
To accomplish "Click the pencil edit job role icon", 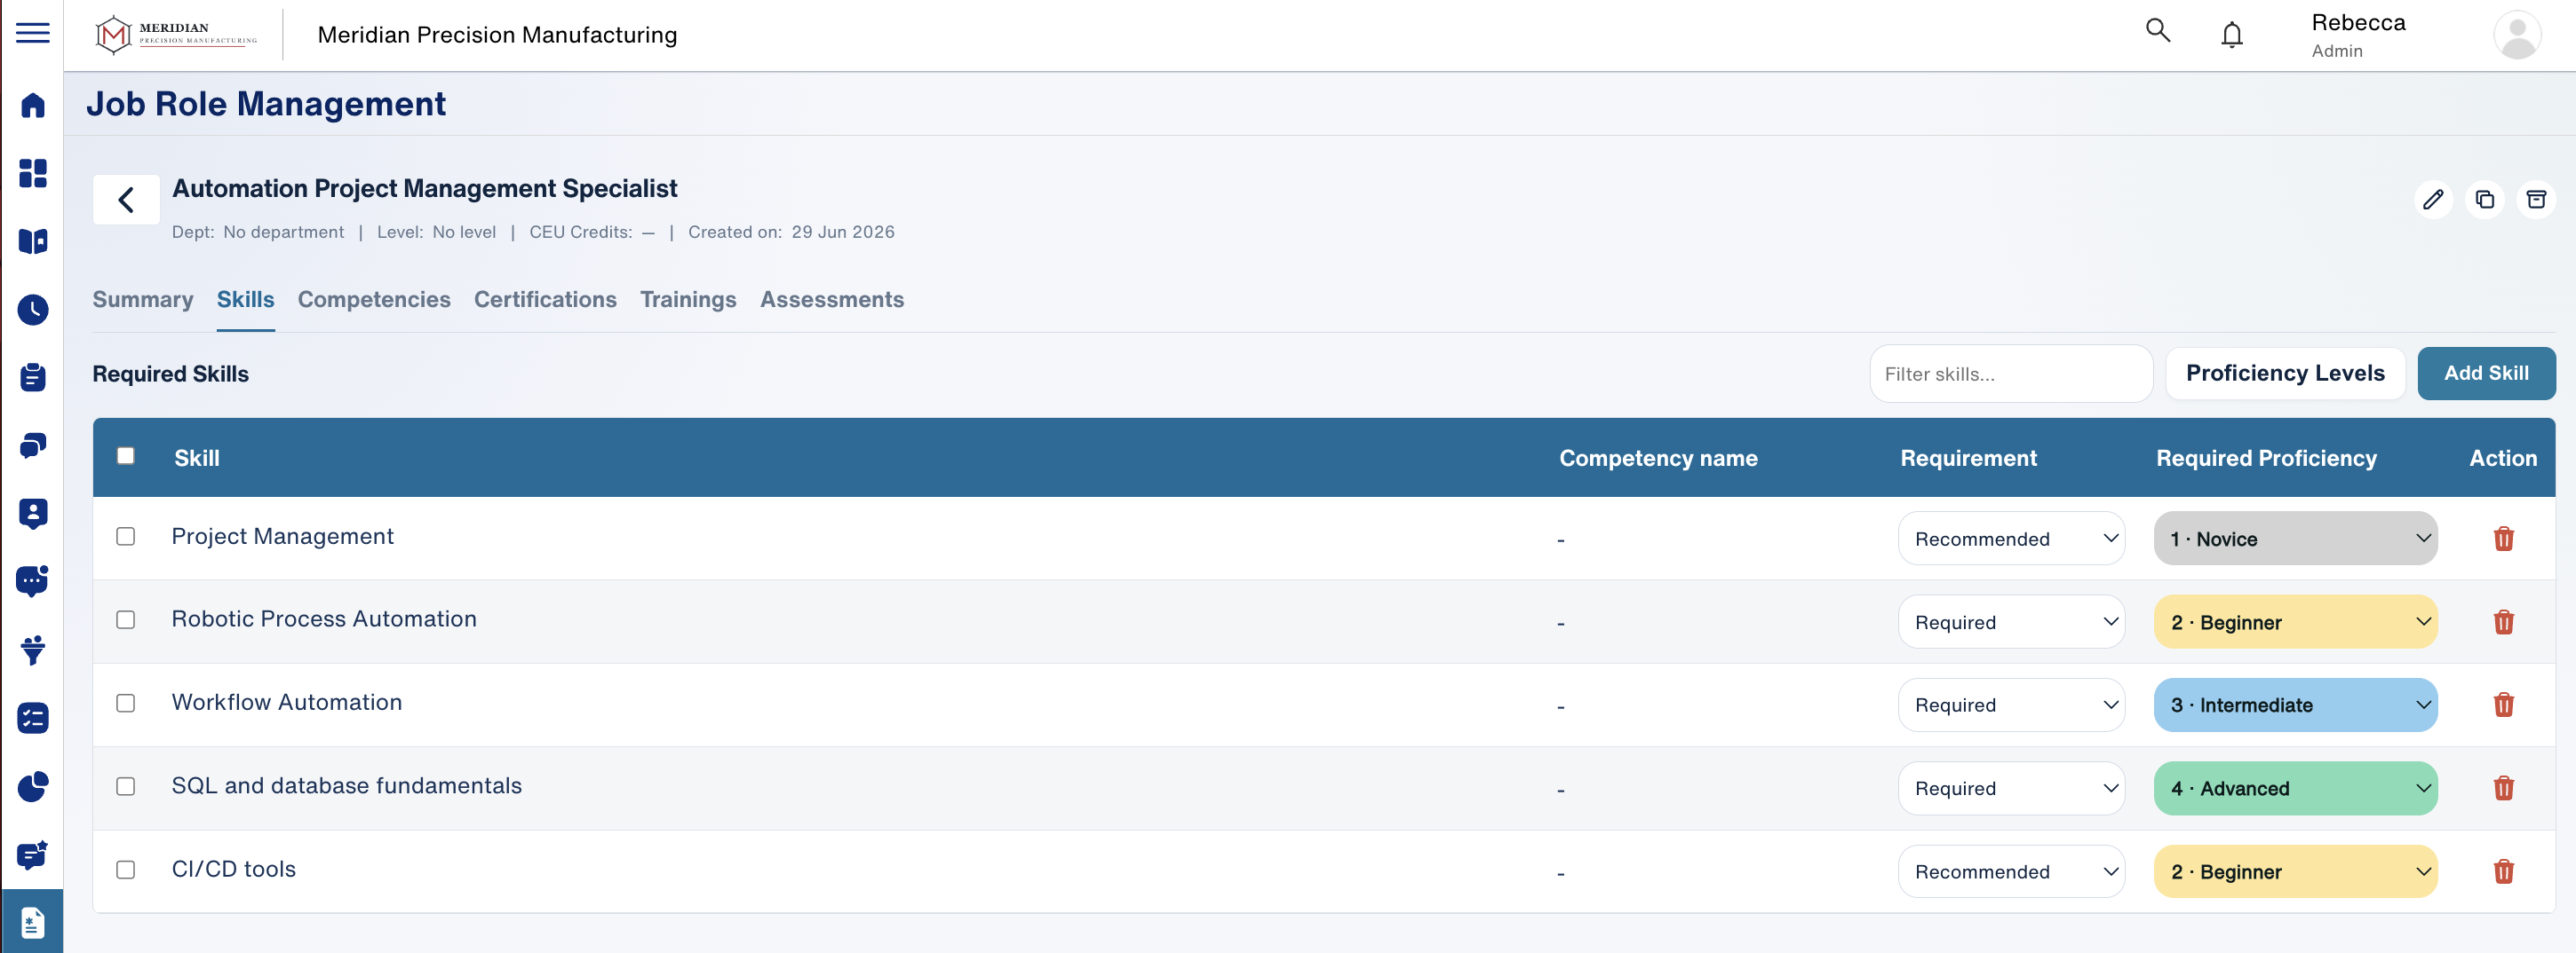I will click(2432, 199).
